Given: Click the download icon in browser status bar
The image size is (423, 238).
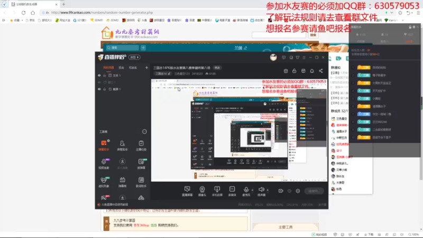Looking at the screenshot, I should [x=369, y=235].
